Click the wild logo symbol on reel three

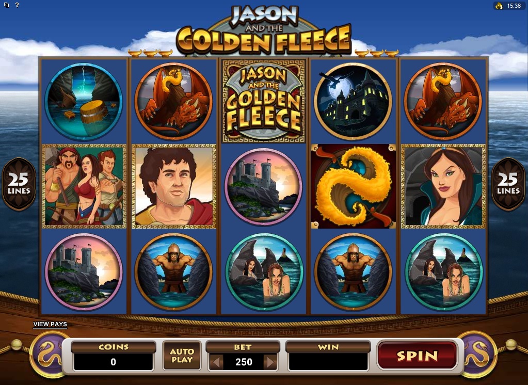click(264, 101)
